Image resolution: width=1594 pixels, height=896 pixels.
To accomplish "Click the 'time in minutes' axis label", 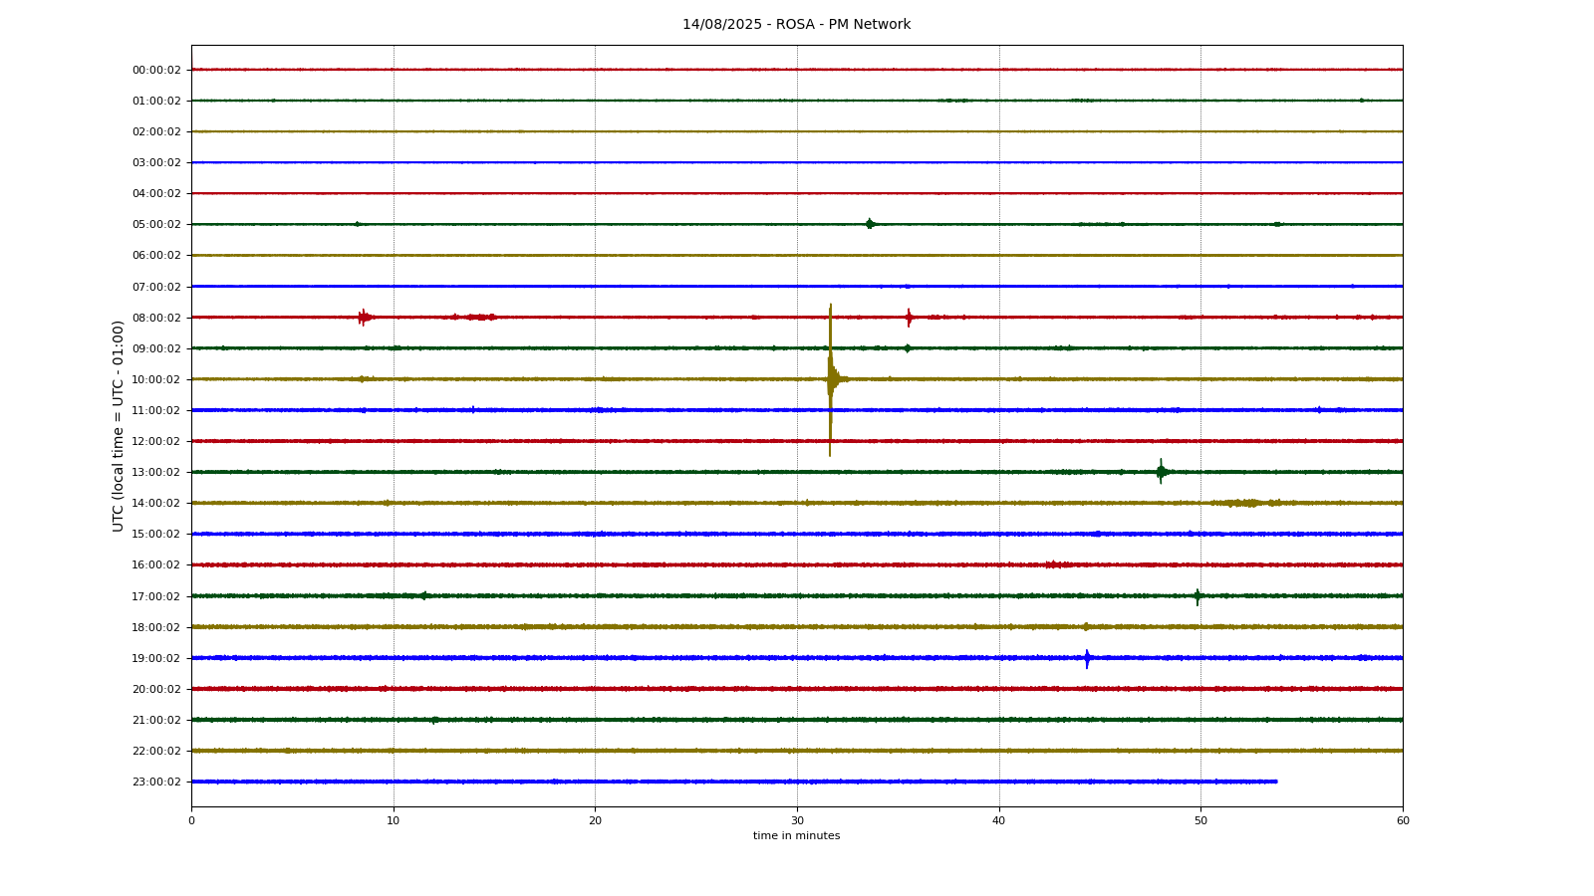I will pyautogui.click(x=796, y=836).
